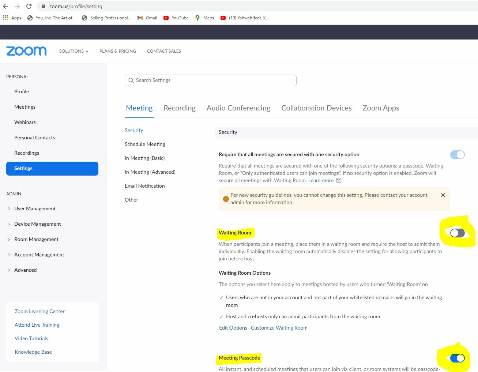Click the orange warning icon in notice
The width and height of the screenshot is (478, 372).
click(x=226, y=199)
